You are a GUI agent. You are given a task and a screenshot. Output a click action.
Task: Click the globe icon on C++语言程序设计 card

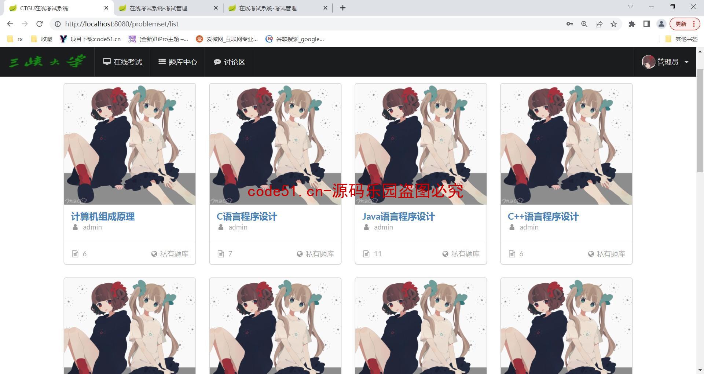(x=591, y=254)
